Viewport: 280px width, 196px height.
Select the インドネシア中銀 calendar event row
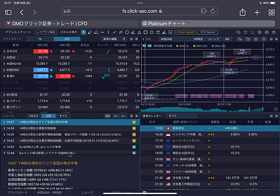pos(210,135)
